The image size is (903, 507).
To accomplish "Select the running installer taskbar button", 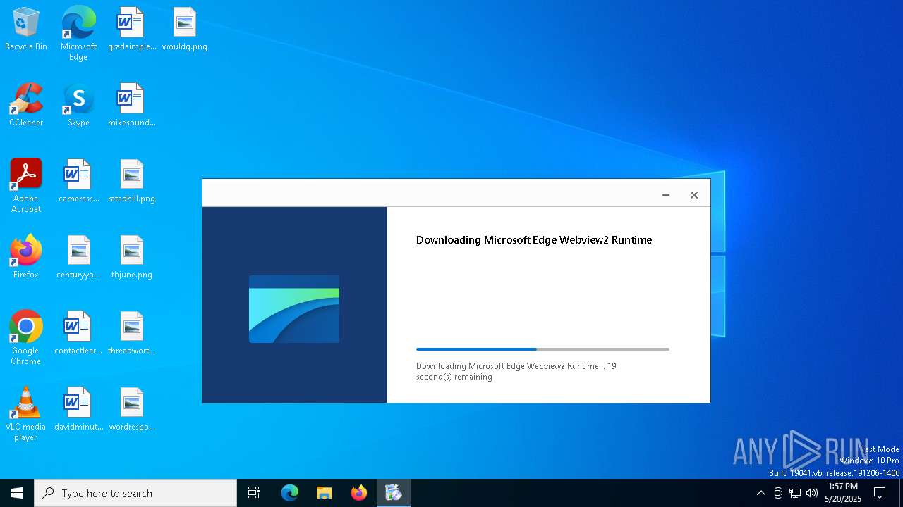I will 394,493.
